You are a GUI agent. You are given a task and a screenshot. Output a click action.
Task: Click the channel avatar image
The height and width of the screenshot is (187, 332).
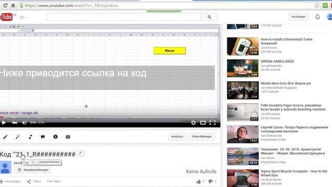click(x=6, y=167)
